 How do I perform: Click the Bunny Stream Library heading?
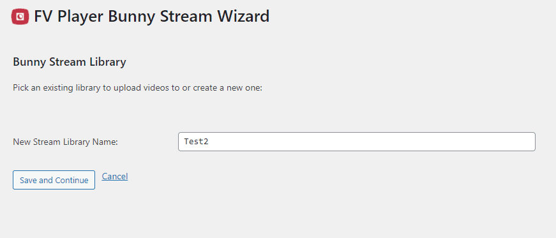[x=70, y=62]
